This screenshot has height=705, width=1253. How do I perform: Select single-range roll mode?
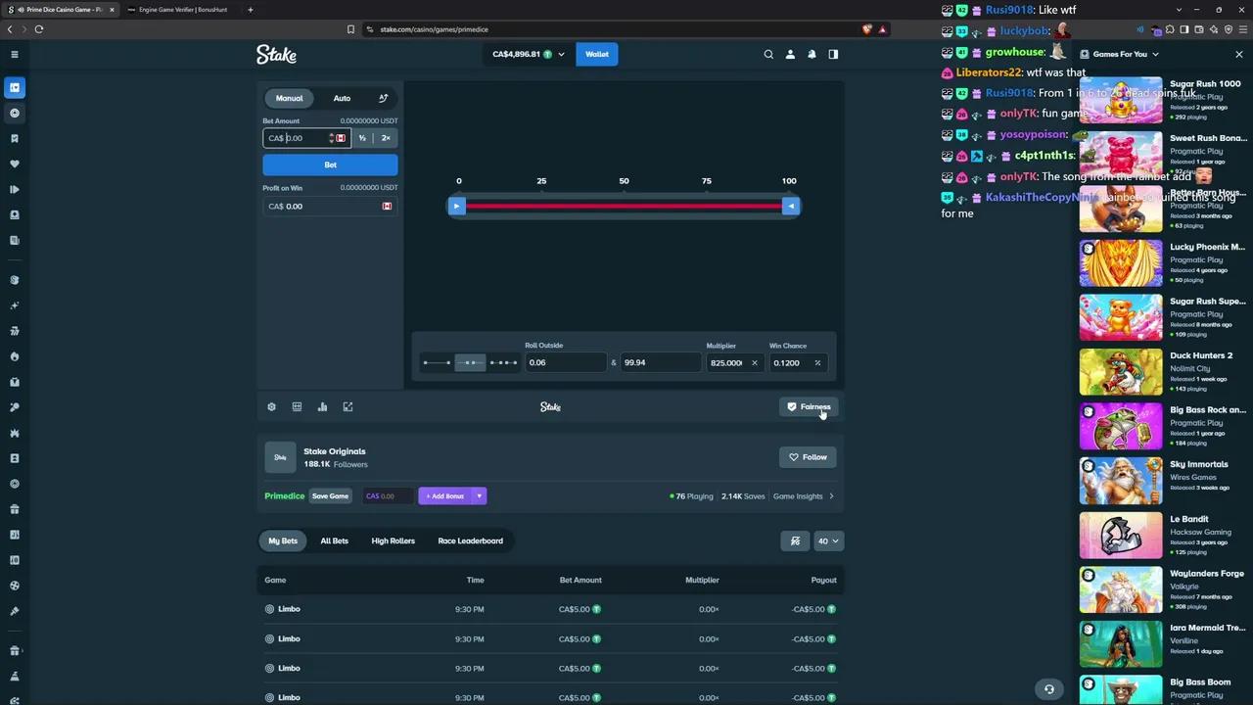point(437,362)
